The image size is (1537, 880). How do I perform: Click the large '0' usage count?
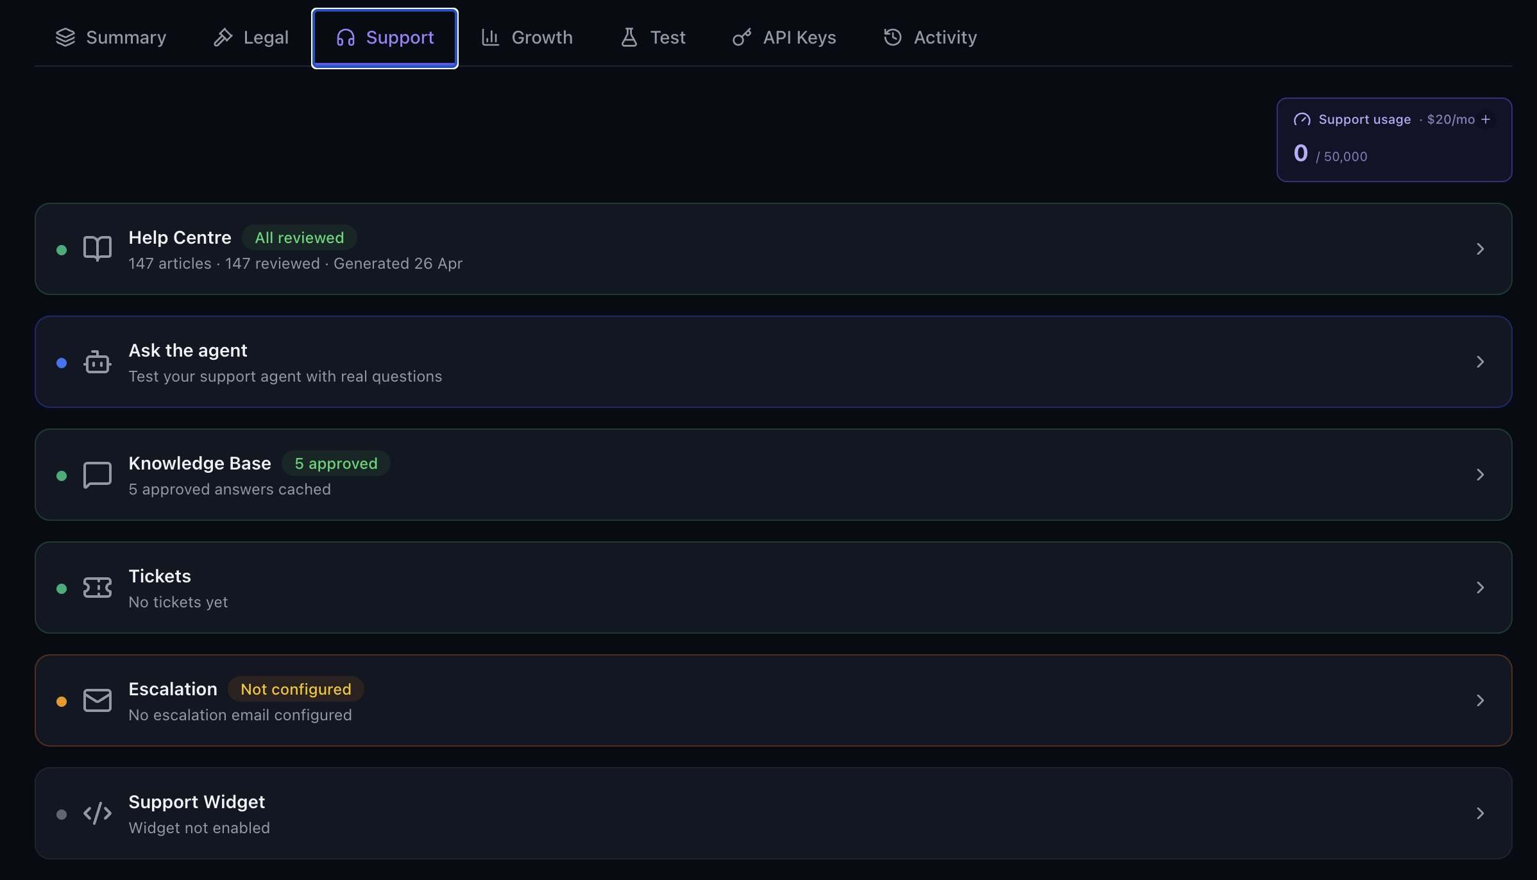[1301, 153]
